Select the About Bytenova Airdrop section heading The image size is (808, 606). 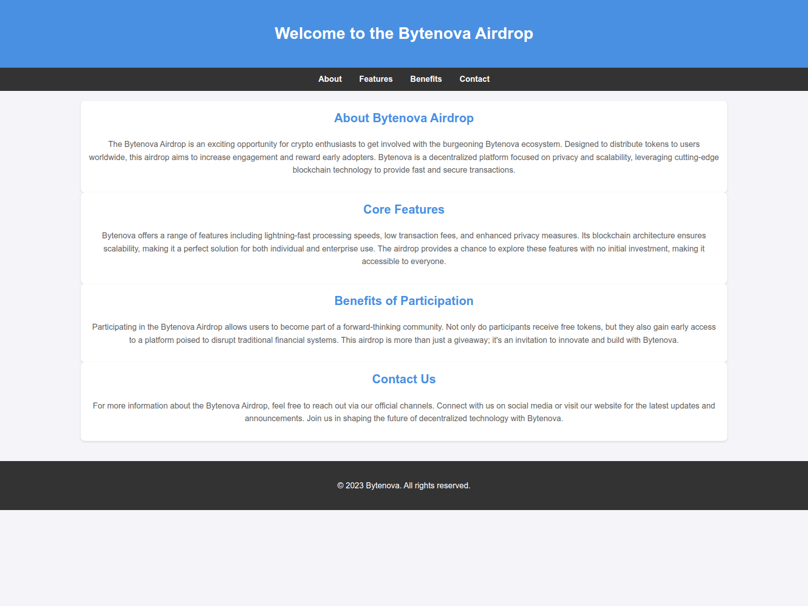click(x=403, y=118)
